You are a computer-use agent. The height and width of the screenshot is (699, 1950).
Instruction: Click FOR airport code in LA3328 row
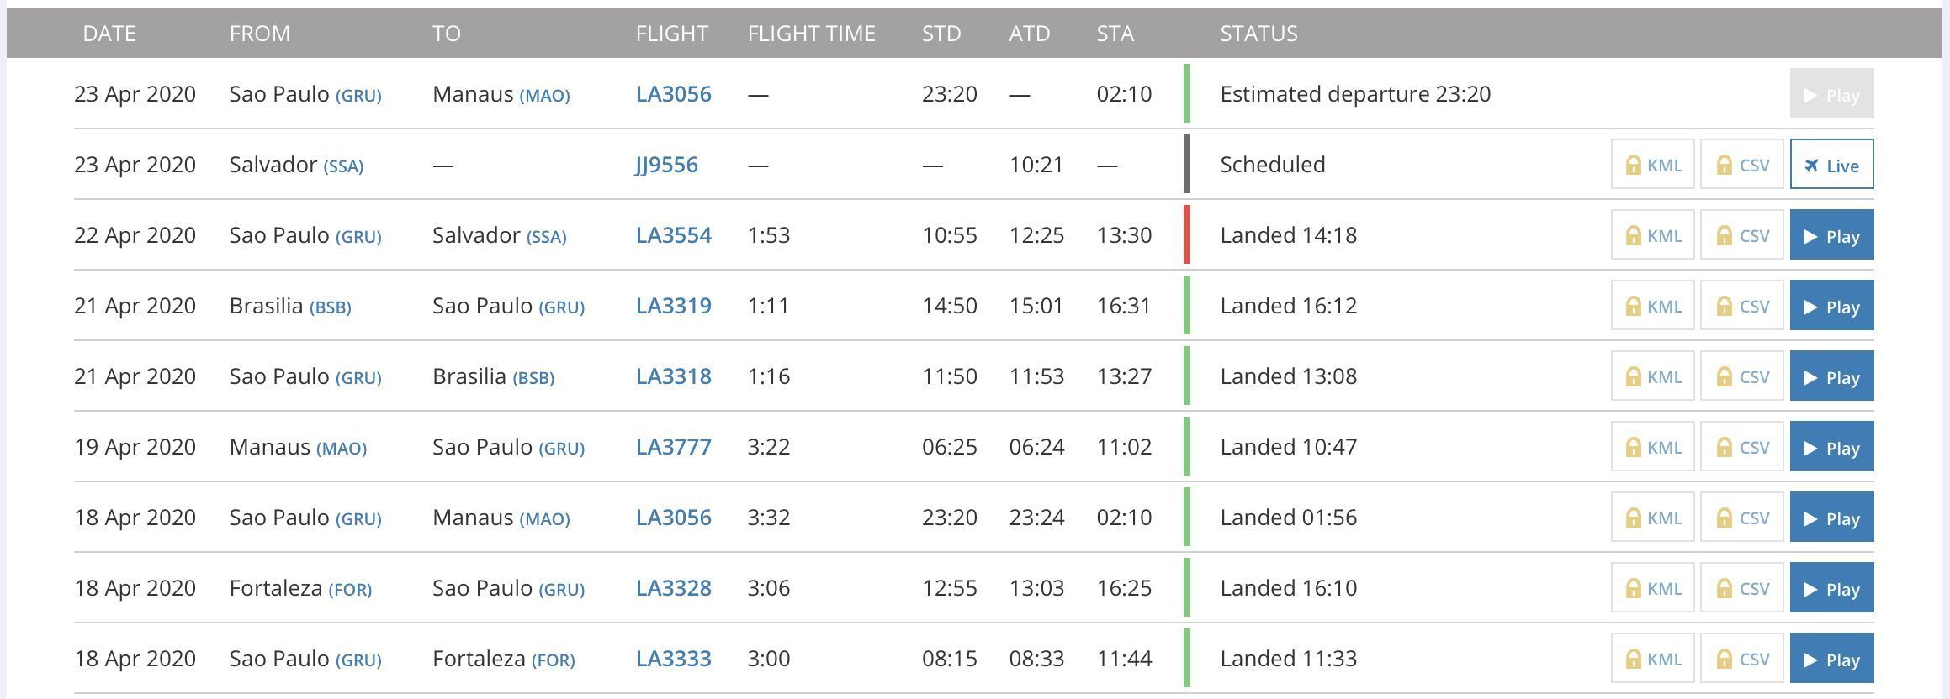[x=350, y=590]
